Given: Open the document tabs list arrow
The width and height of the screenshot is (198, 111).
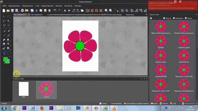Looking at the screenshot, I should (146, 14).
